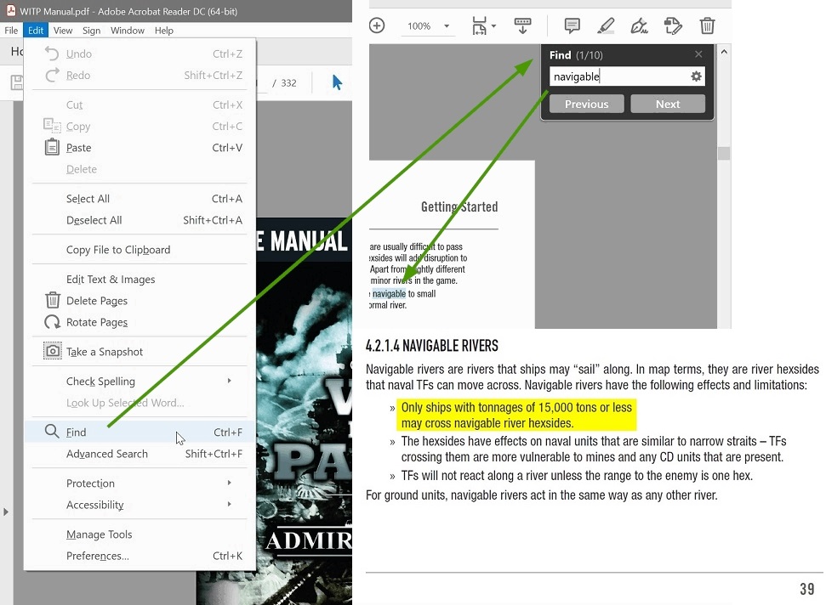The height and width of the screenshot is (605, 826).
Task: Click the Next button in Find
Action: pos(668,105)
